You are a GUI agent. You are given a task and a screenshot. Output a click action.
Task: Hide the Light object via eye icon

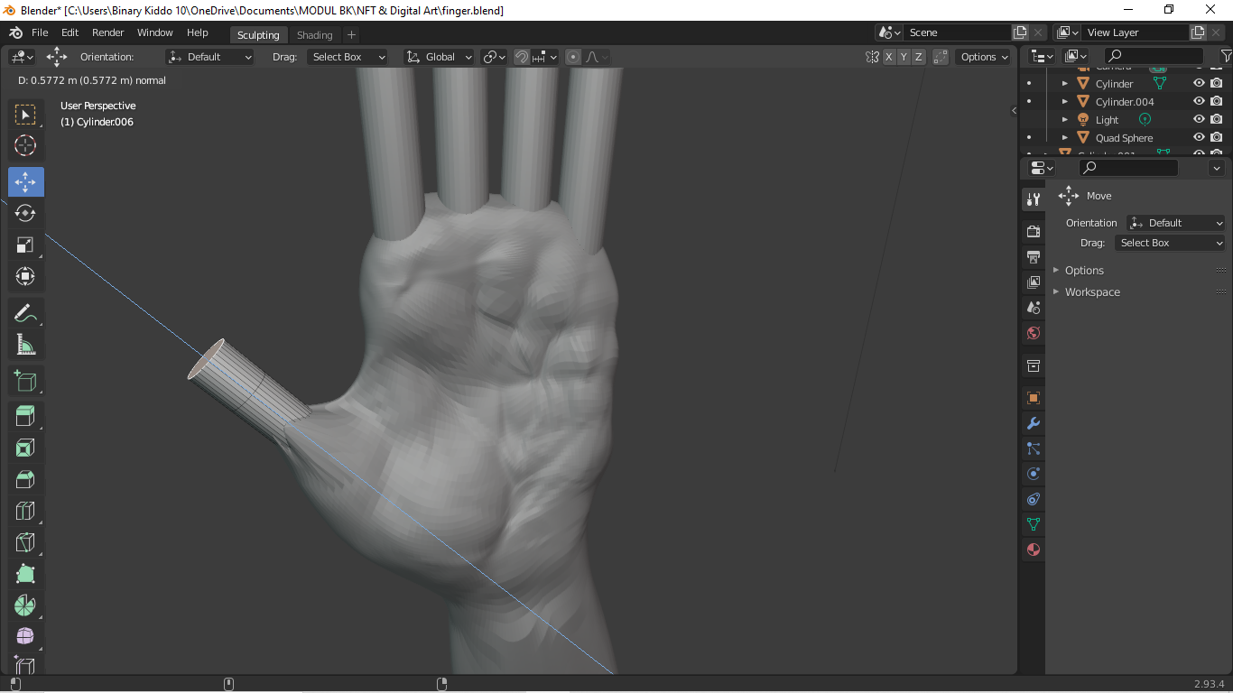(1199, 119)
